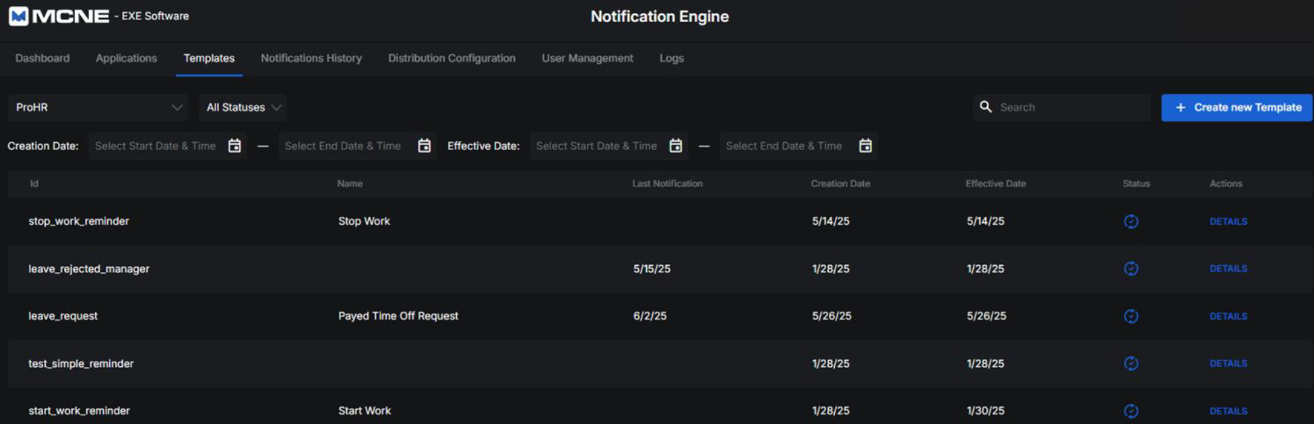Click status icon for stop_work_reminder row
1314x424 pixels.
tap(1131, 221)
